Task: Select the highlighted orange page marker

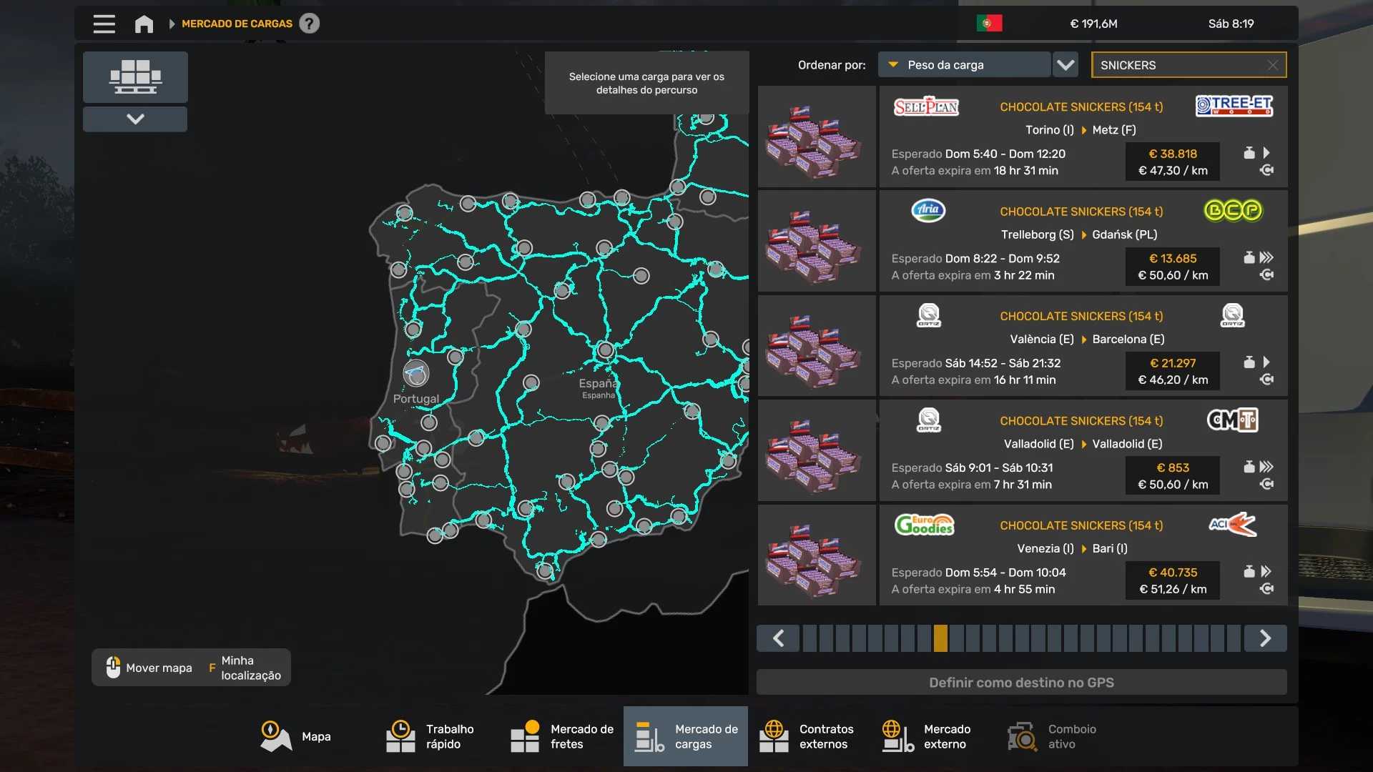Action: (x=940, y=638)
